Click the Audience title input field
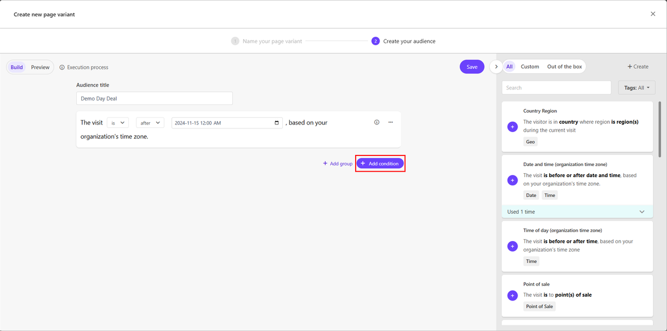 (x=155, y=98)
